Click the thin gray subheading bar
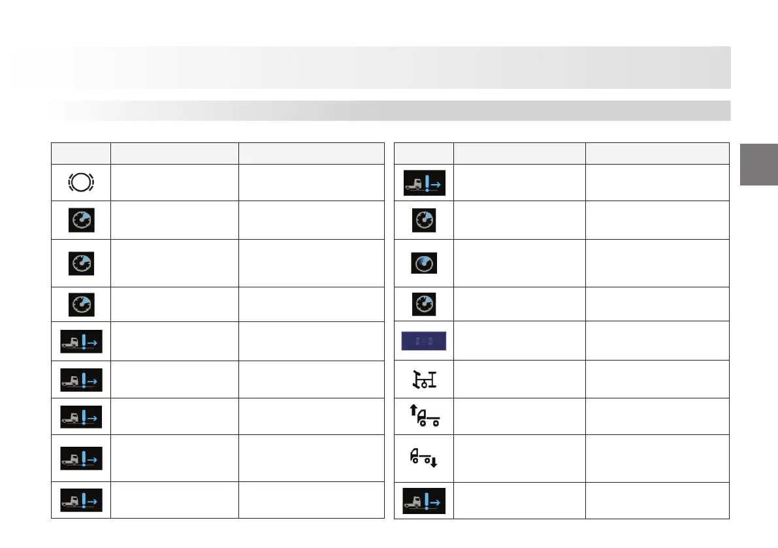The width and height of the screenshot is (778, 548). coord(388,110)
